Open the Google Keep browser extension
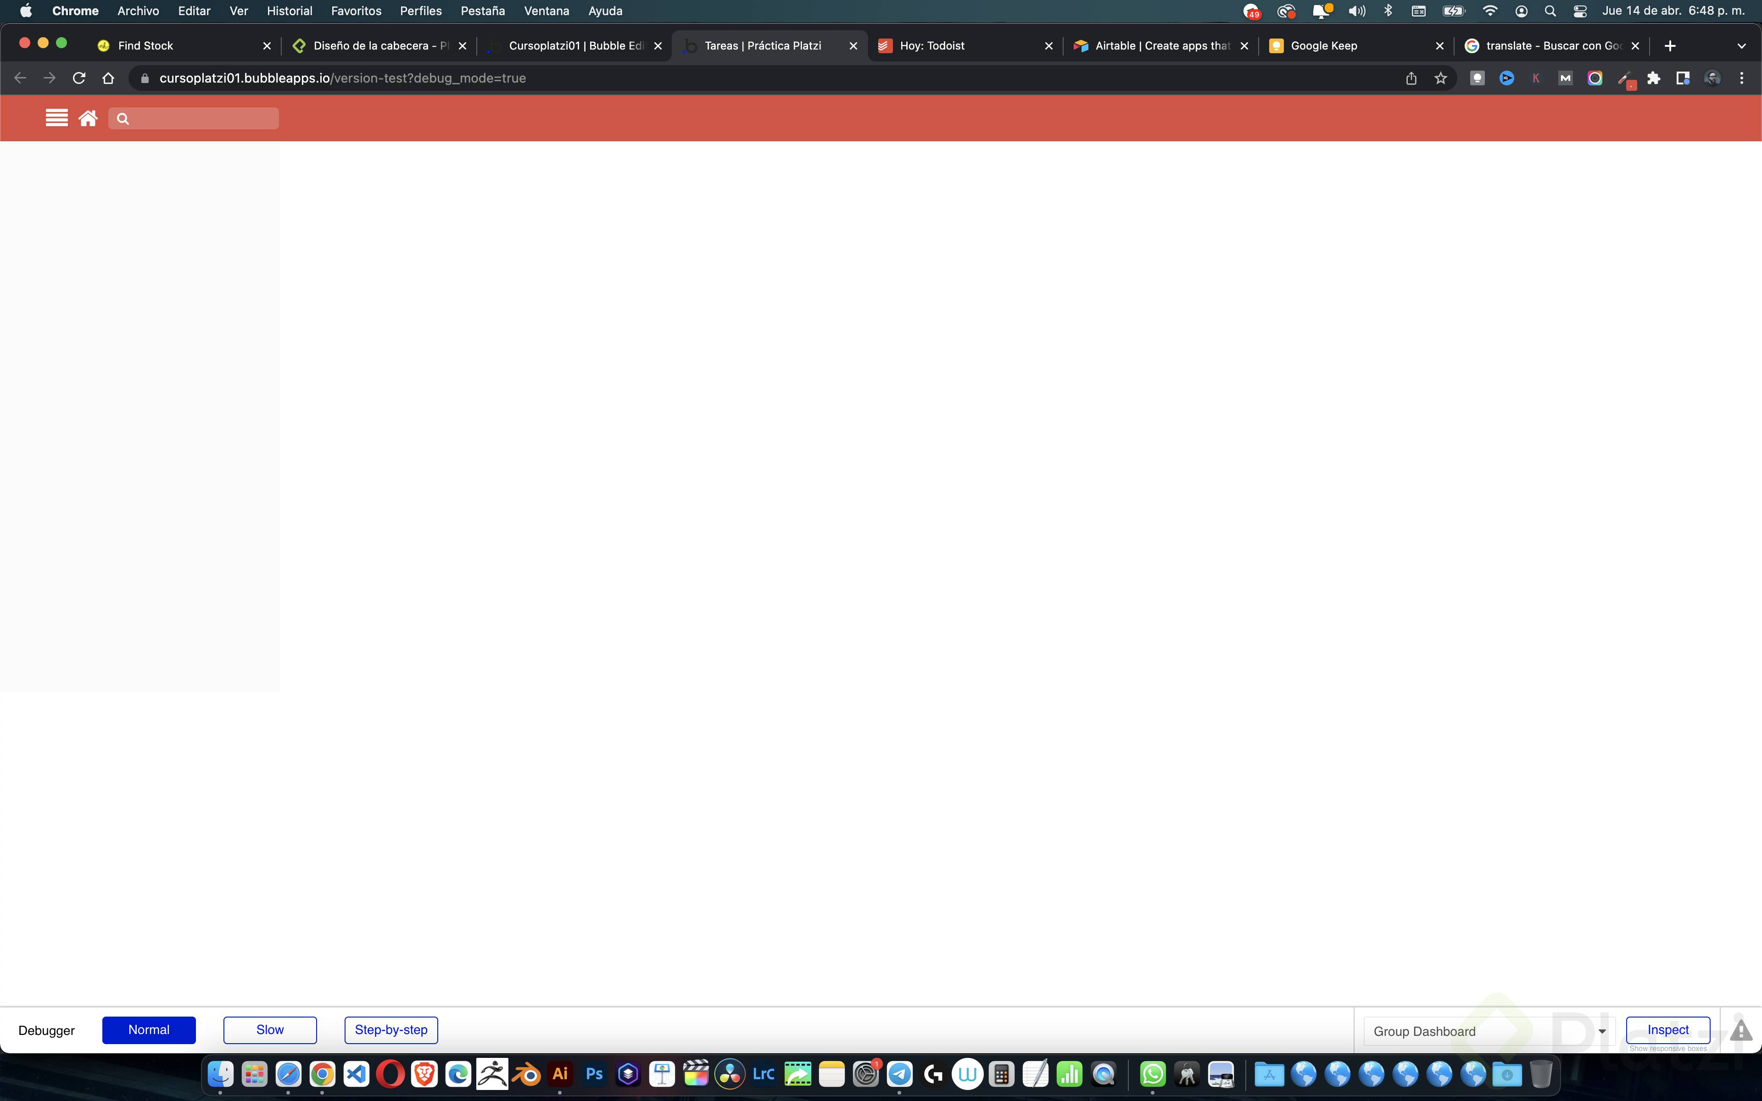1762x1101 pixels. pyautogui.click(x=1478, y=78)
